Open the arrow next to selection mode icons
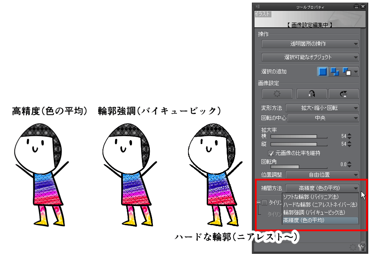Viewport: 370px width, 259px height. (356, 72)
